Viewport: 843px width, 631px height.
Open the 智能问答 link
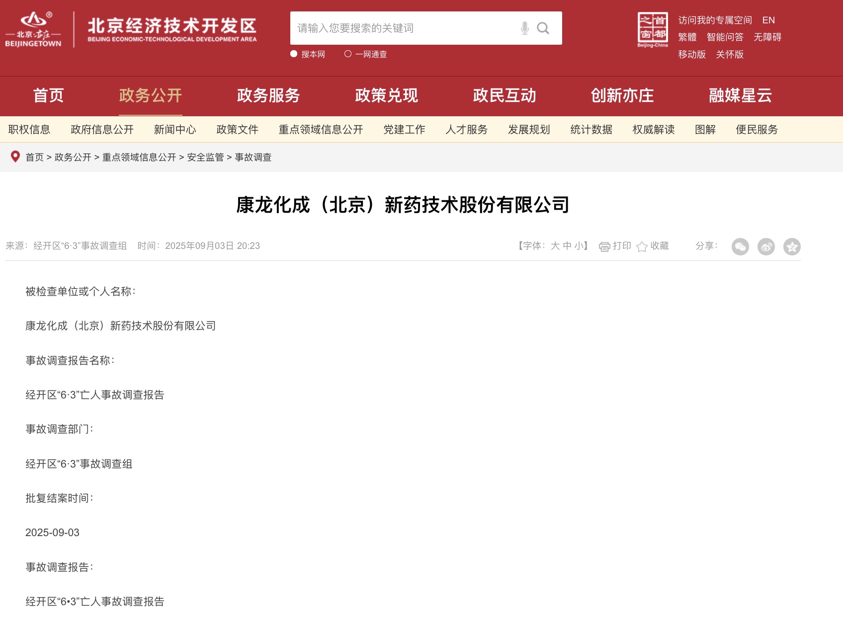coord(725,37)
